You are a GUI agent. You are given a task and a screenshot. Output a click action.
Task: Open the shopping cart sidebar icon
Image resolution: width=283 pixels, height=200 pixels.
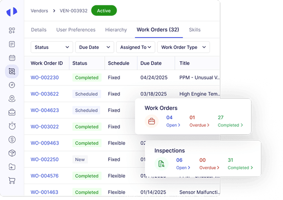click(x=12, y=181)
